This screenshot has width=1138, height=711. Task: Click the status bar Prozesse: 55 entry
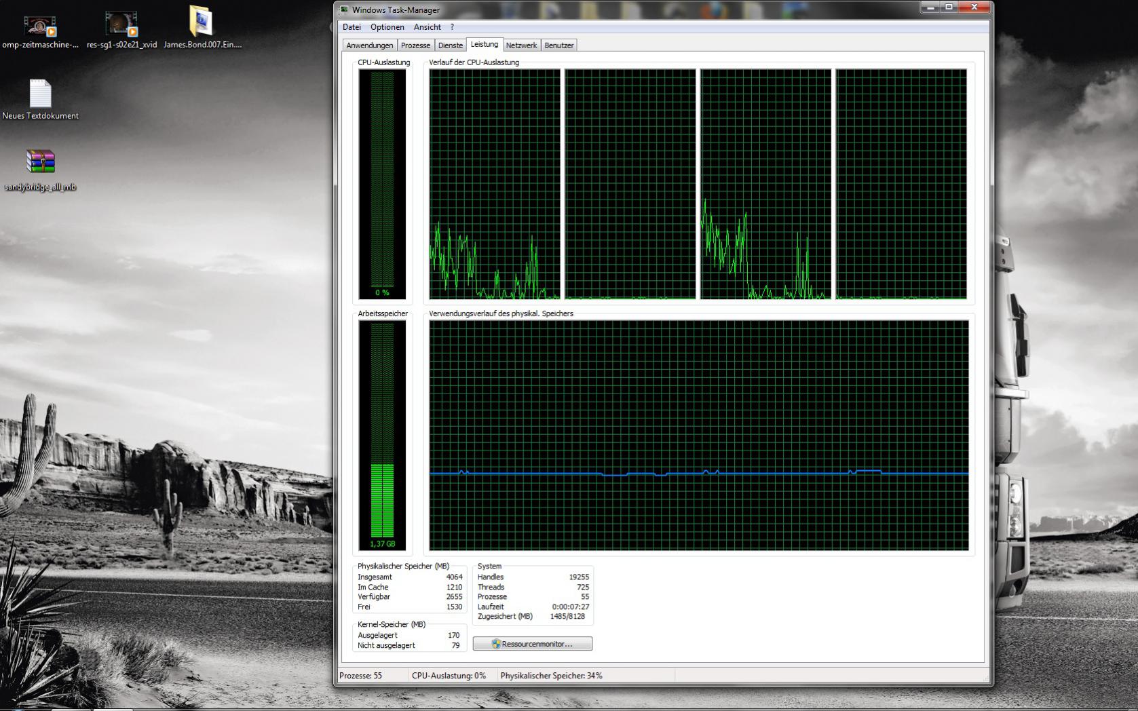pyautogui.click(x=360, y=676)
